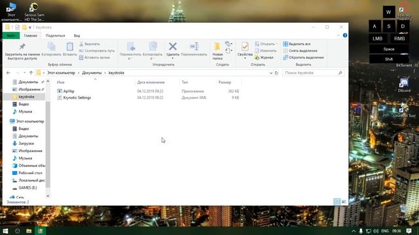419x235 pixels.
Task: Open Discord desktop shortcut
Action: point(404,85)
